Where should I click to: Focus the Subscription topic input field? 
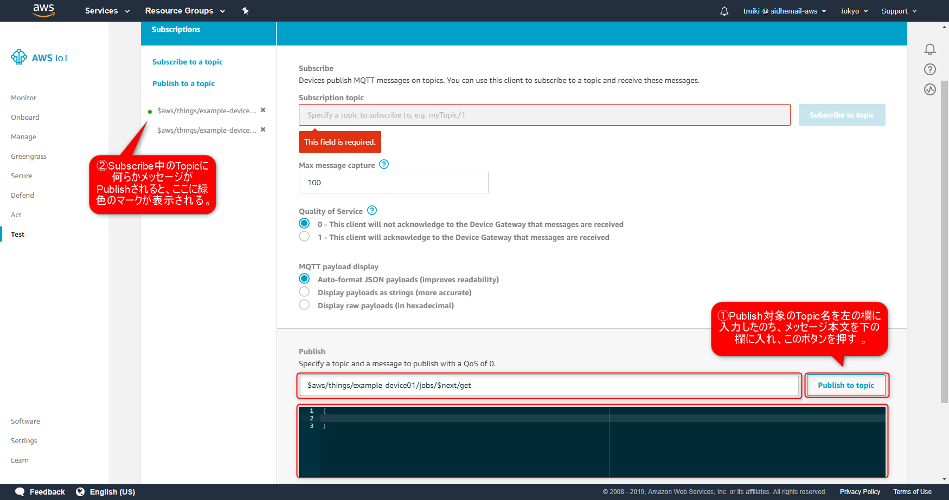(544, 115)
